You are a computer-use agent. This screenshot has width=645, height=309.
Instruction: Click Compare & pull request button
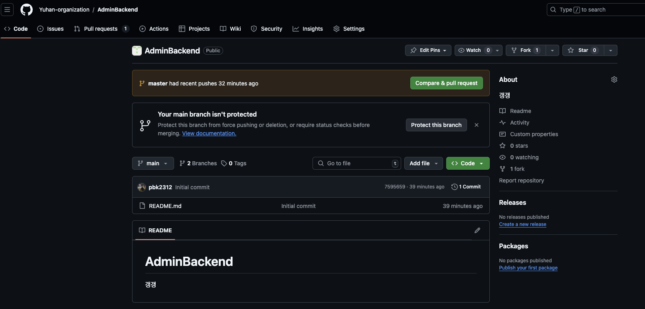446,83
